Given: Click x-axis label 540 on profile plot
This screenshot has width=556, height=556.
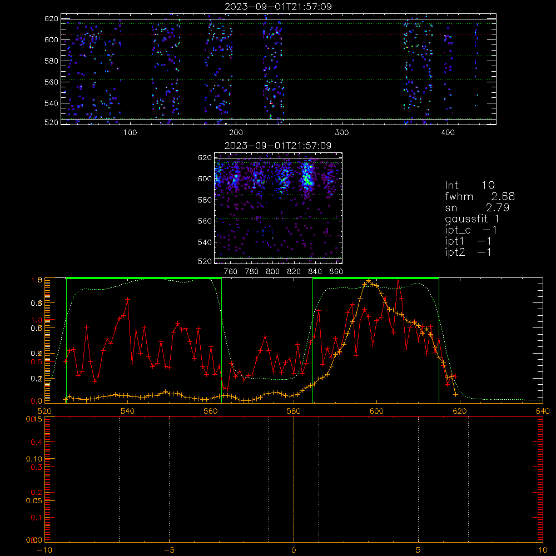Looking at the screenshot, I should coord(128,411).
